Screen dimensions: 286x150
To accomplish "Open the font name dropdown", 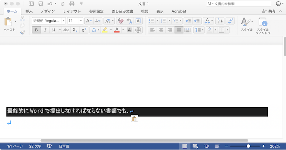I will tap(64, 21).
